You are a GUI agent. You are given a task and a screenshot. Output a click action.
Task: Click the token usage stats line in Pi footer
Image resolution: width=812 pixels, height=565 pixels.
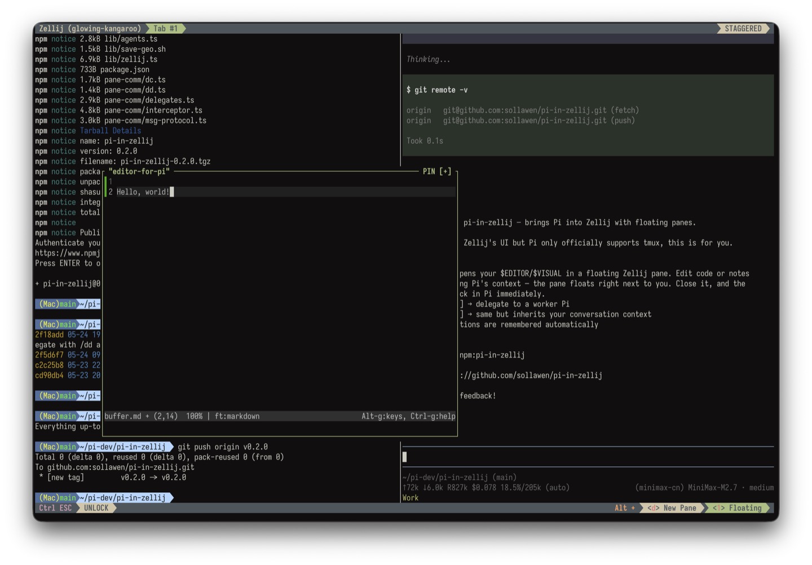(486, 488)
